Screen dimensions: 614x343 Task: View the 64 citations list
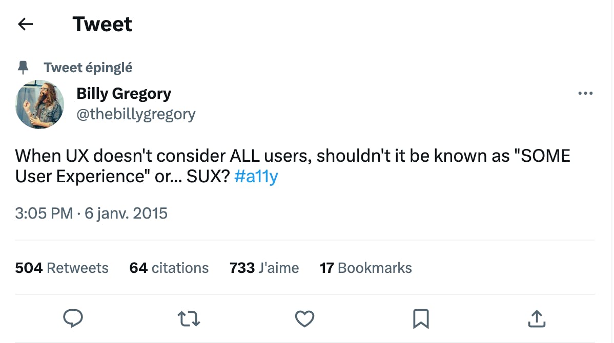[169, 268]
